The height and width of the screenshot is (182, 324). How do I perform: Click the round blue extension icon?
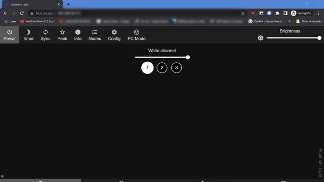tap(269, 13)
